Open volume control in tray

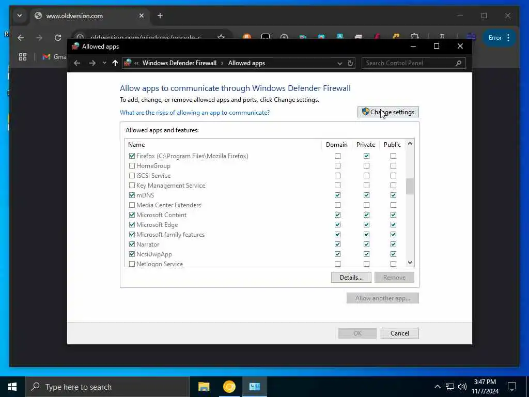(462, 387)
